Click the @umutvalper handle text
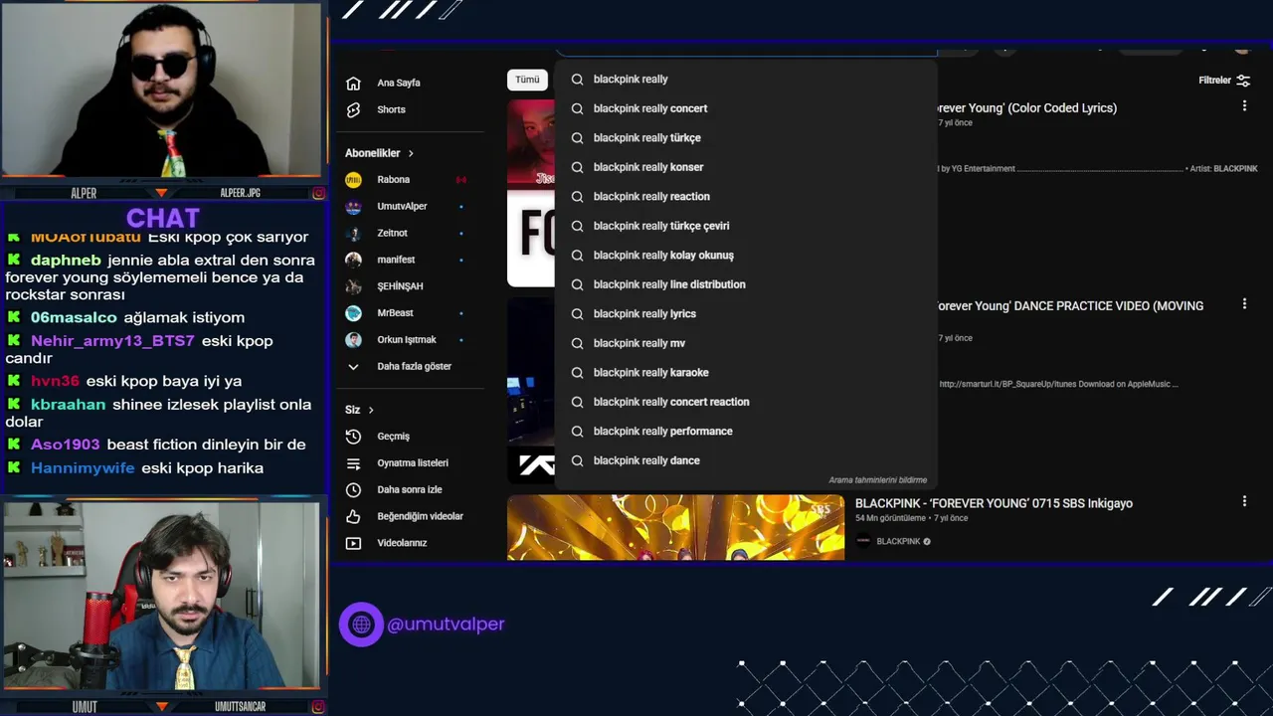Screen dimensions: 1273x716 point(446,625)
